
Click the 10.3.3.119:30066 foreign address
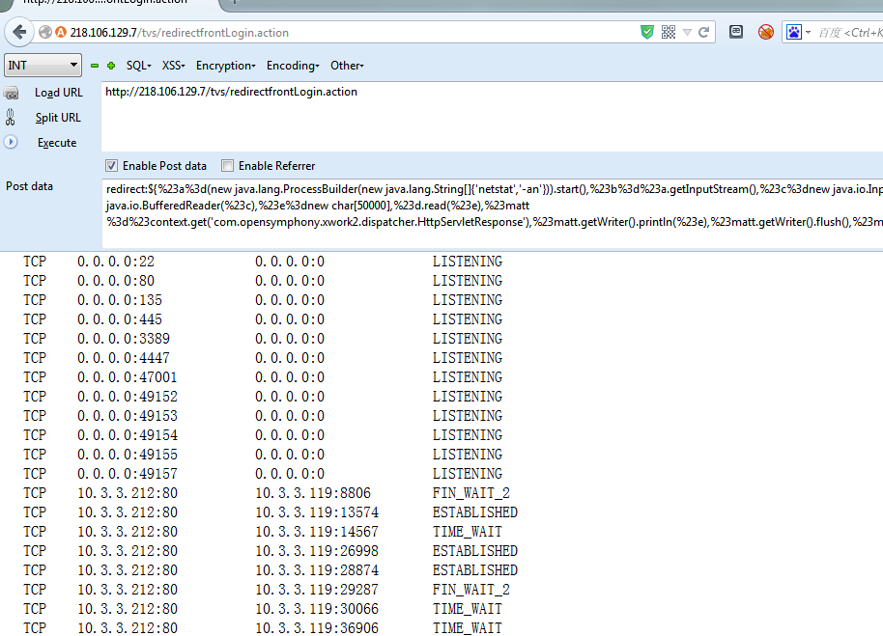317,609
